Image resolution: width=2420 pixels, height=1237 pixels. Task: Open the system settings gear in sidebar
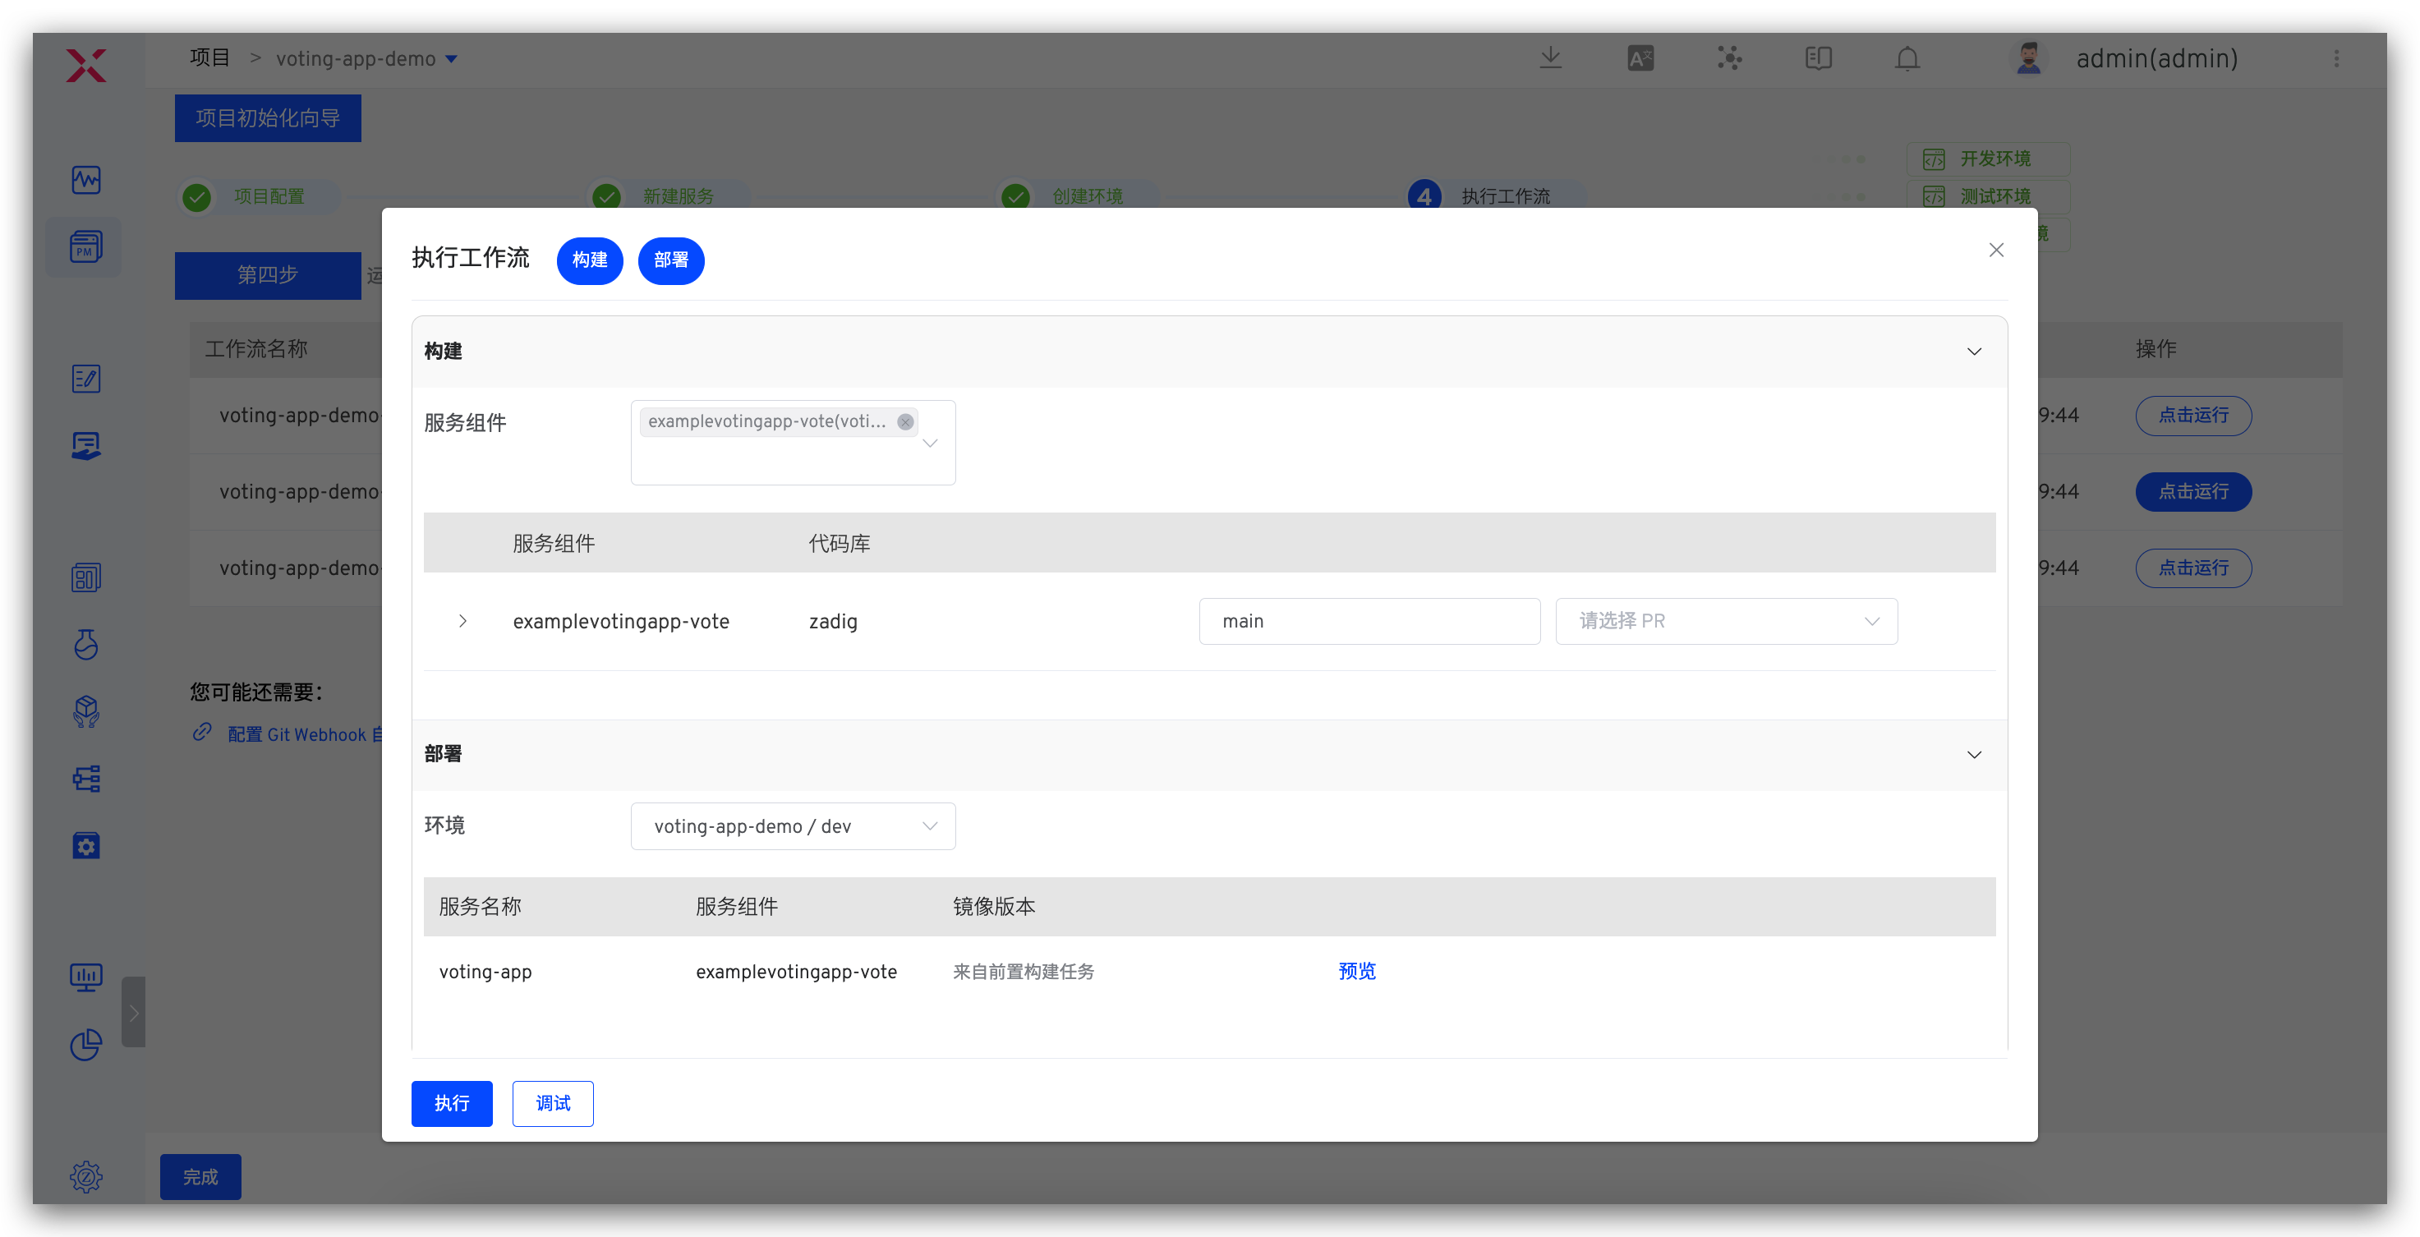pyautogui.click(x=85, y=1176)
